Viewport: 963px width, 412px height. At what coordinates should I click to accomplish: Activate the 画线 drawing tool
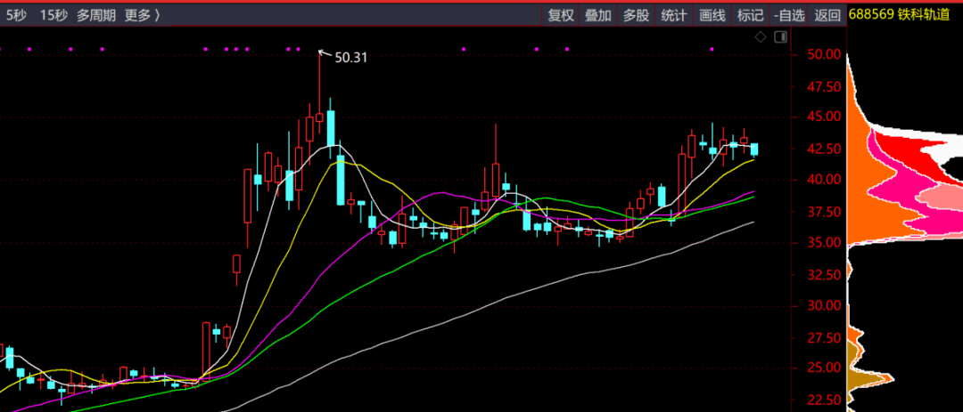pos(712,15)
